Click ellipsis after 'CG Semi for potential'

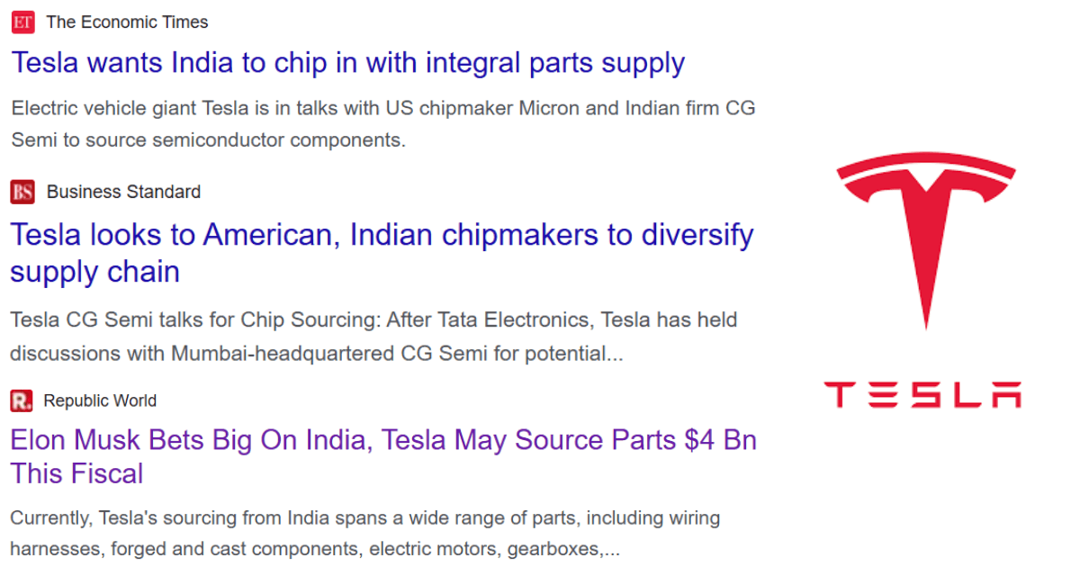pos(615,354)
